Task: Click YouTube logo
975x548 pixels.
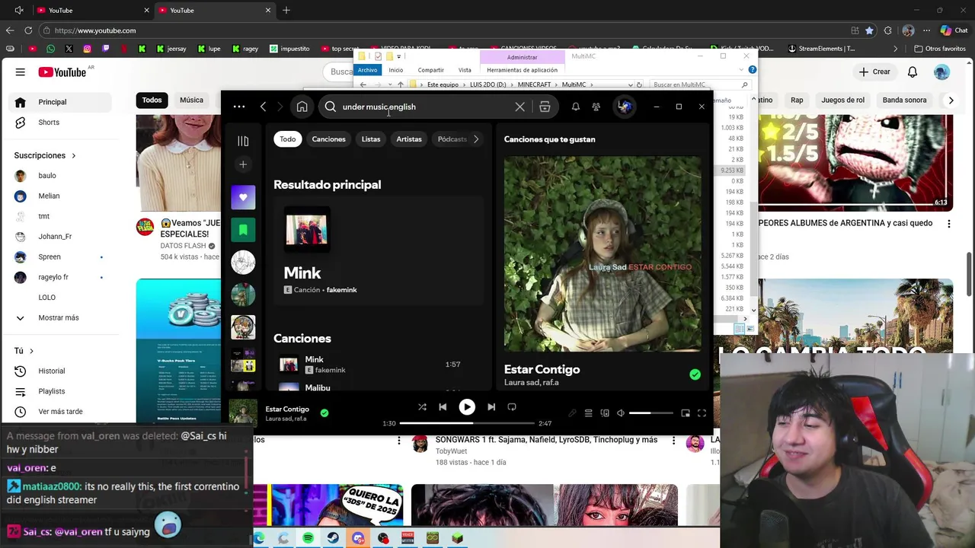Action: pos(62,72)
